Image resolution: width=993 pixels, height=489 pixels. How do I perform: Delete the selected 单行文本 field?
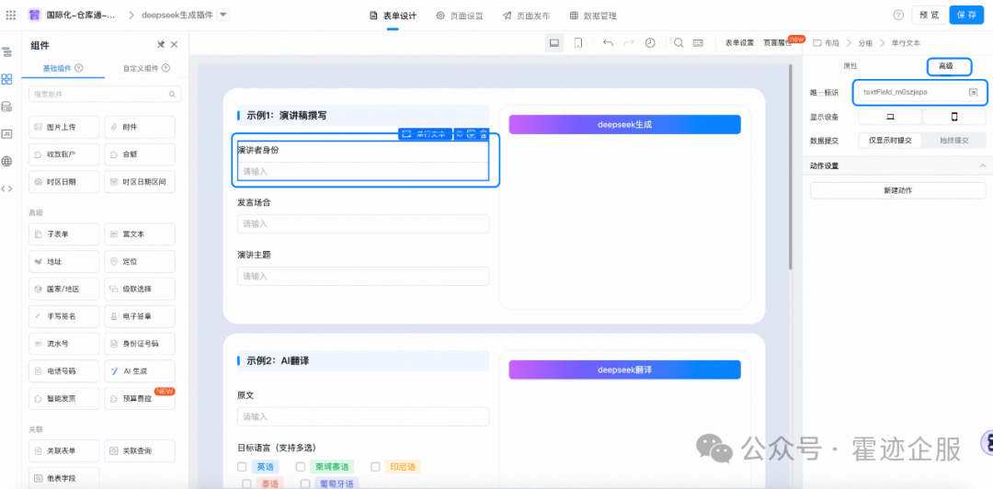click(484, 133)
